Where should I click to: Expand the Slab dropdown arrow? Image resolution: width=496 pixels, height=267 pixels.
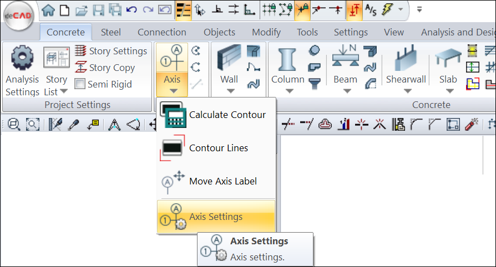point(448,91)
